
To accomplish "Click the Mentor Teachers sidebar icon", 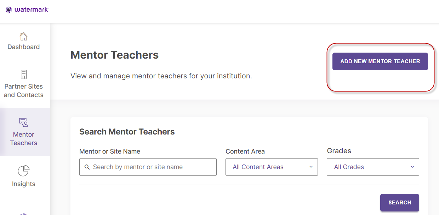I will pos(24,123).
